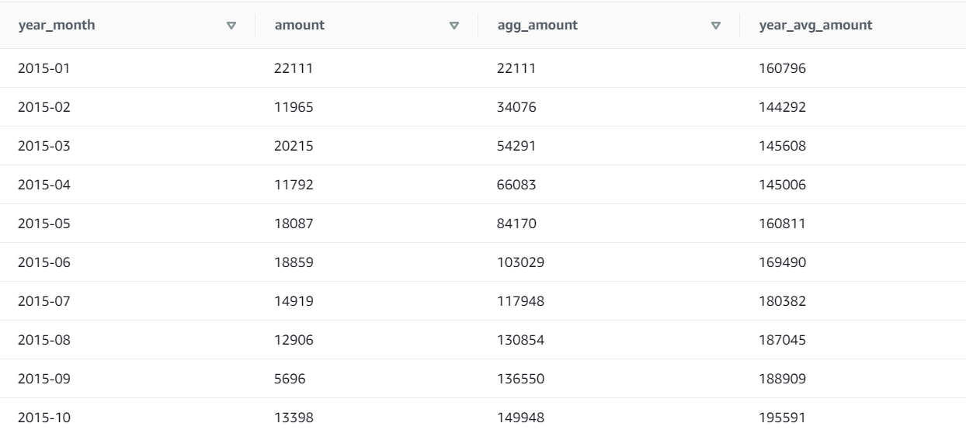This screenshot has width=966, height=430.
Task: Click the sort arrow in amount column
Action: pyautogui.click(x=455, y=26)
